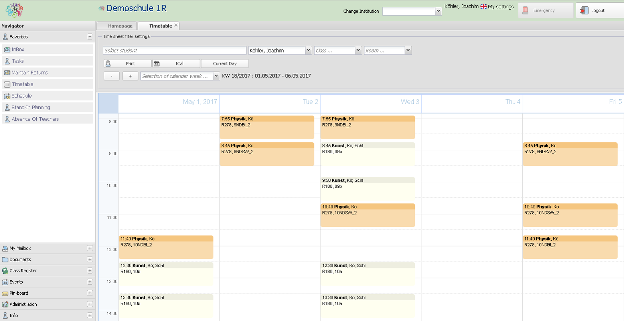The height and width of the screenshot is (321, 624).
Task: Open the InBox envelope icon
Action: click(7, 49)
